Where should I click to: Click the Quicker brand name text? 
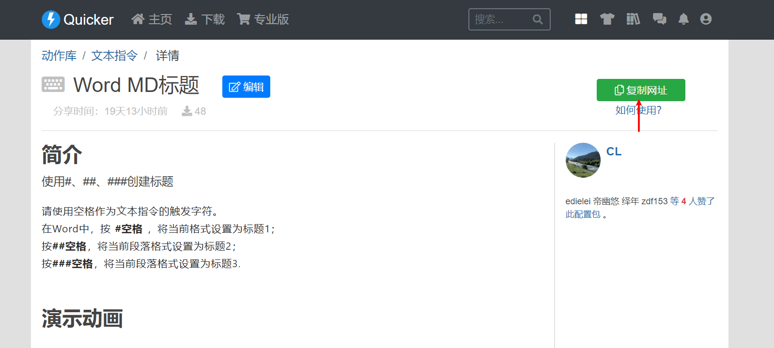click(x=89, y=20)
